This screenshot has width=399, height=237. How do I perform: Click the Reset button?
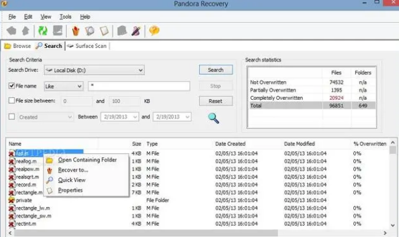point(216,101)
